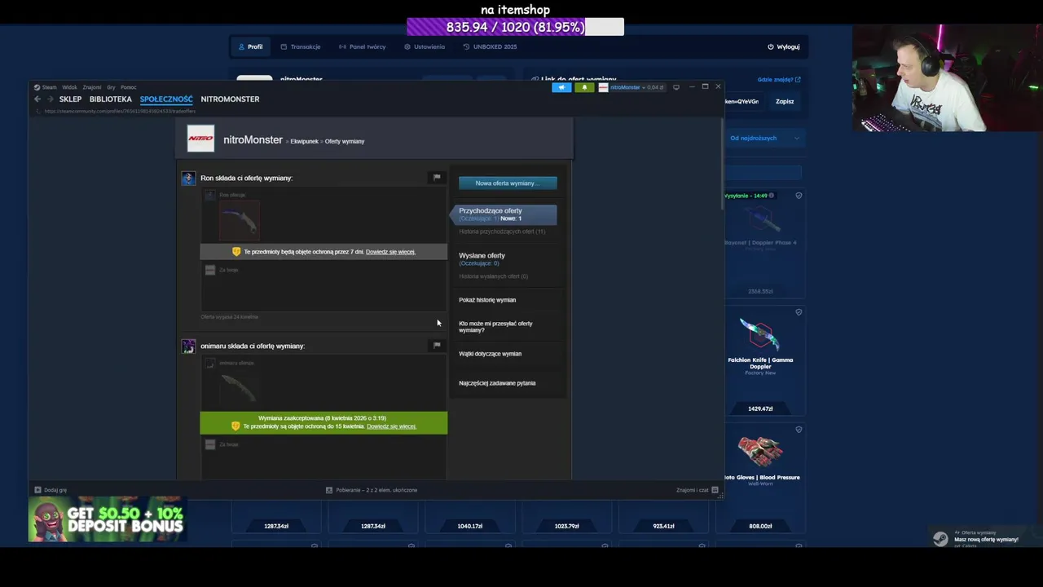Click external link icon beside Gdzie znajdę
Screen dimensions: 1043x587
[x=798, y=80]
